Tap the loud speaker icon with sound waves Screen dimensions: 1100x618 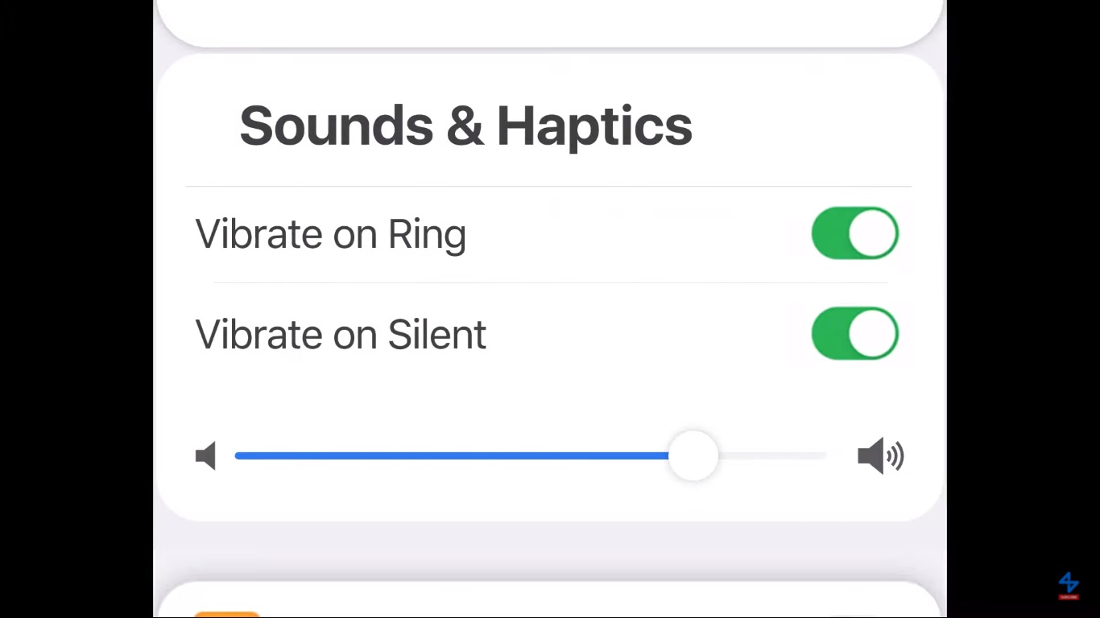[880, 456]
